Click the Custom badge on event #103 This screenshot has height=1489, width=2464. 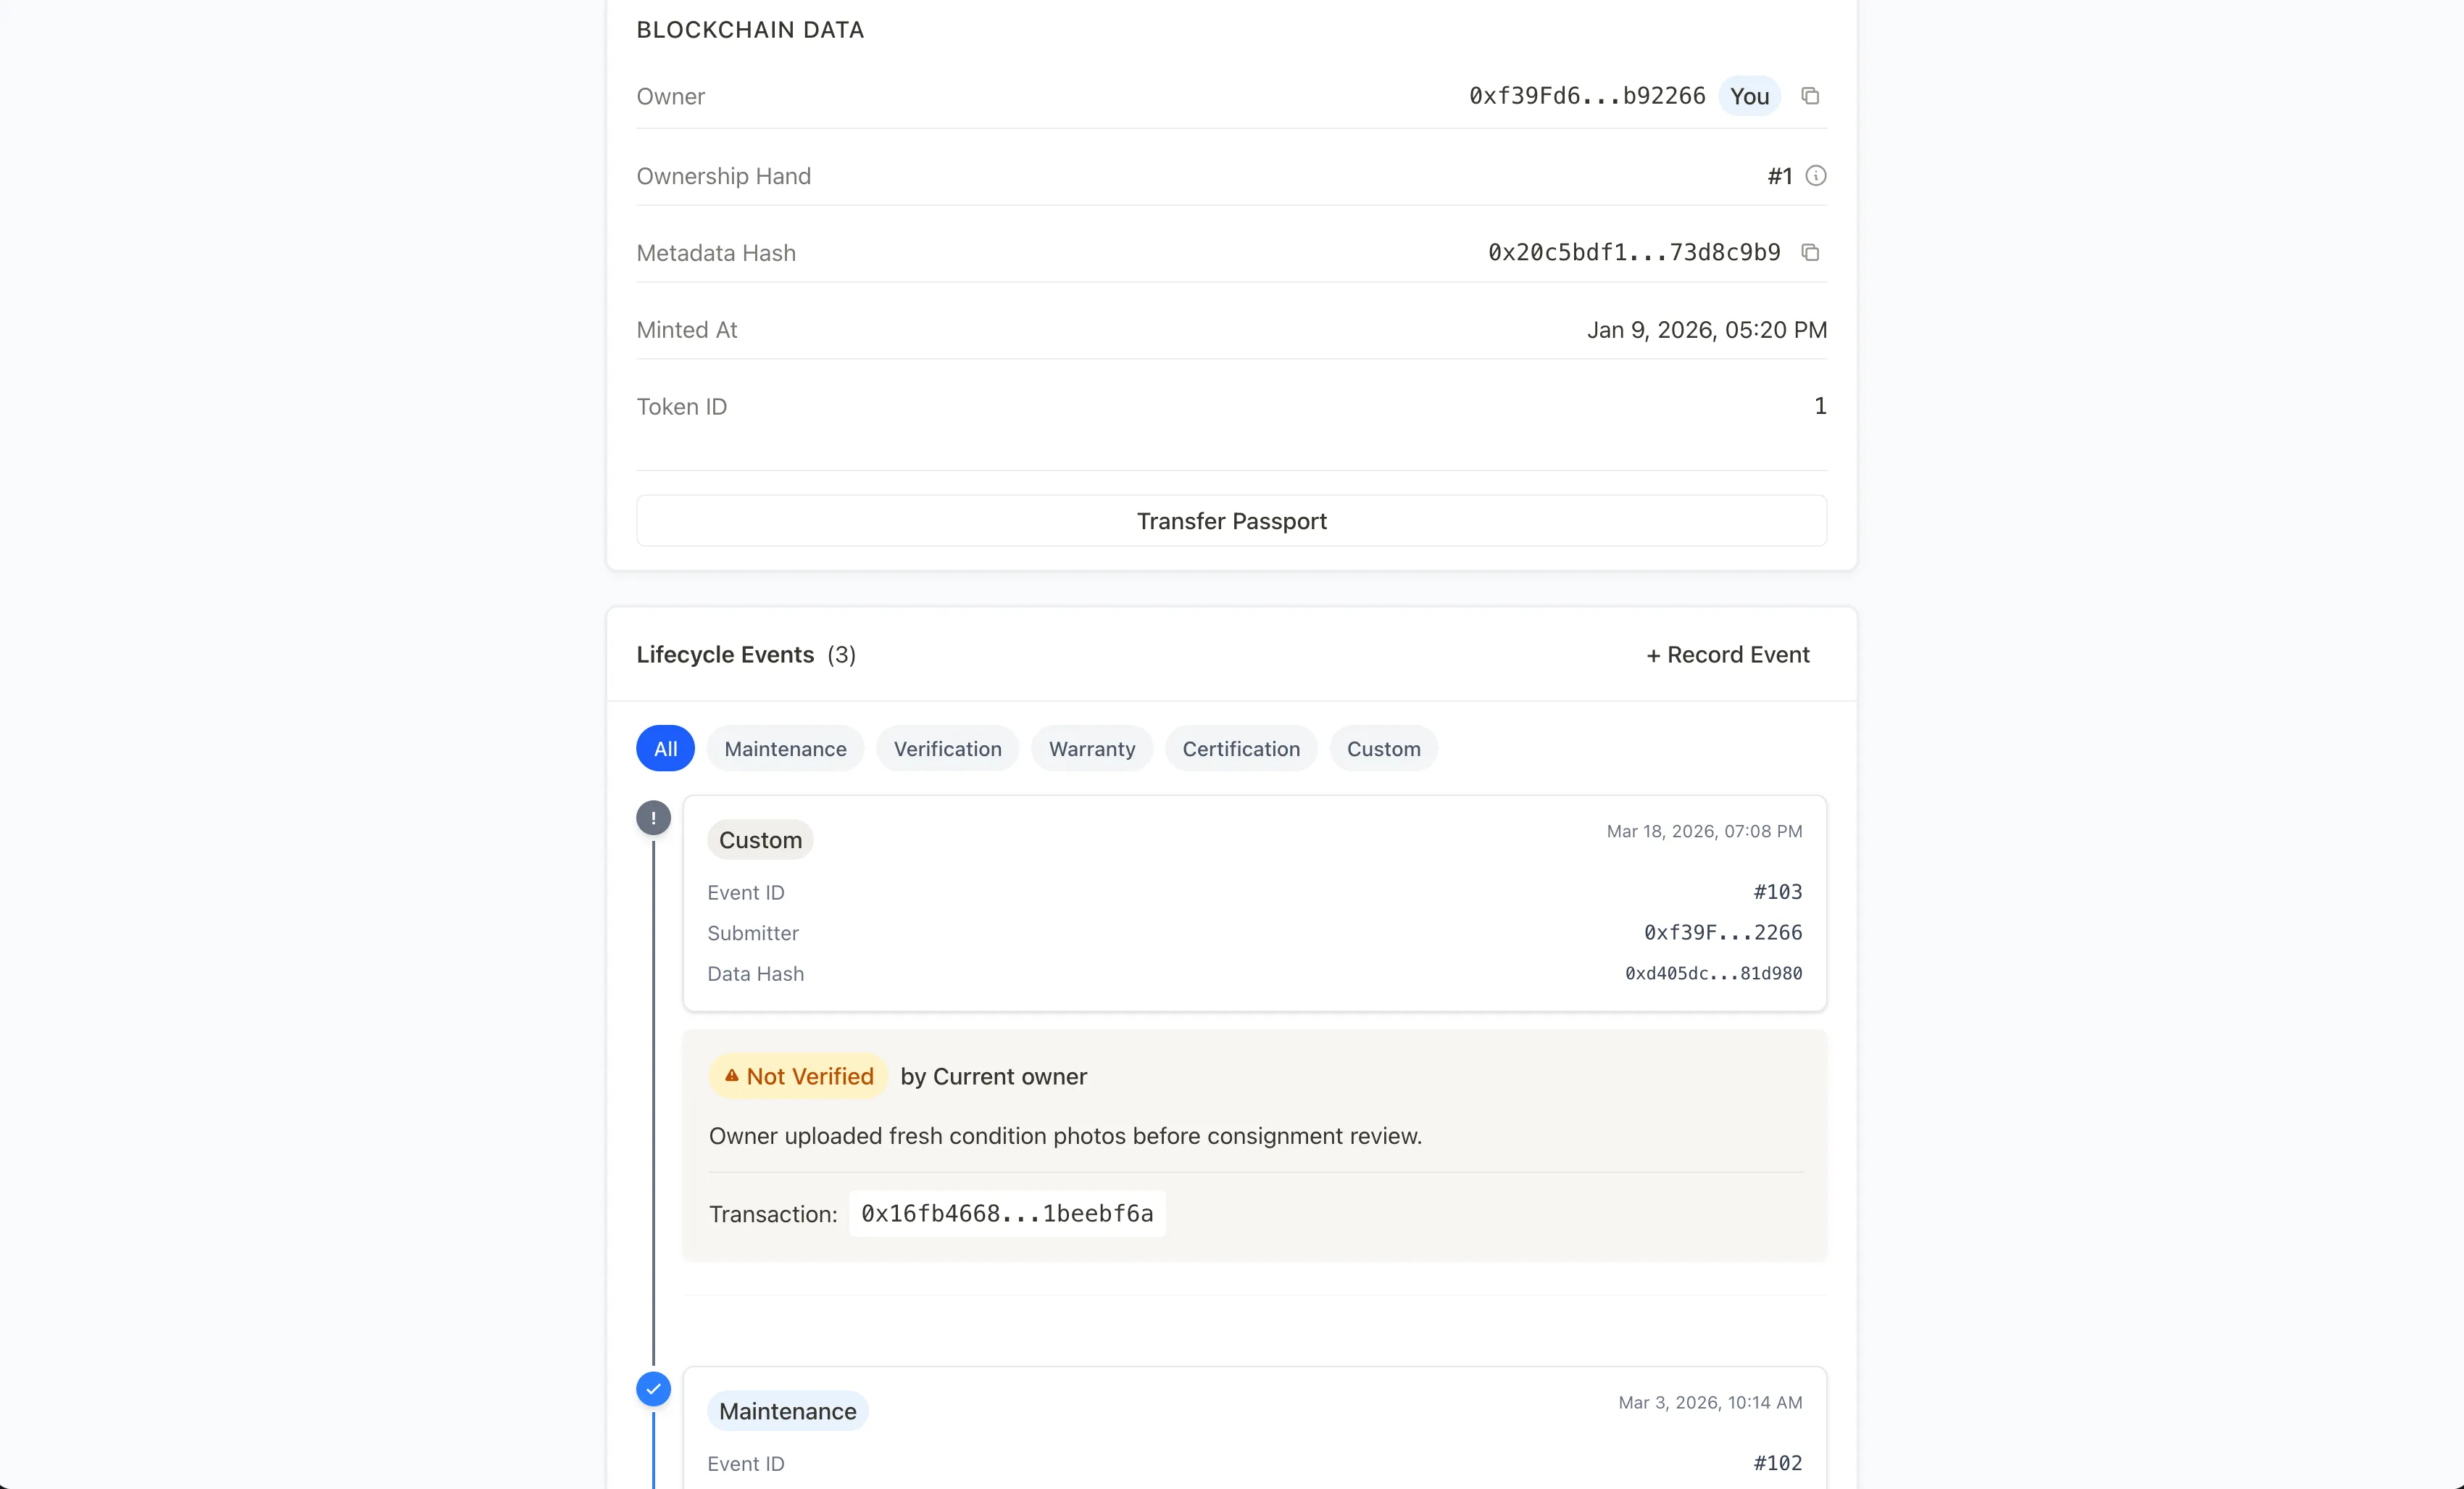click(x=760, y=839)
